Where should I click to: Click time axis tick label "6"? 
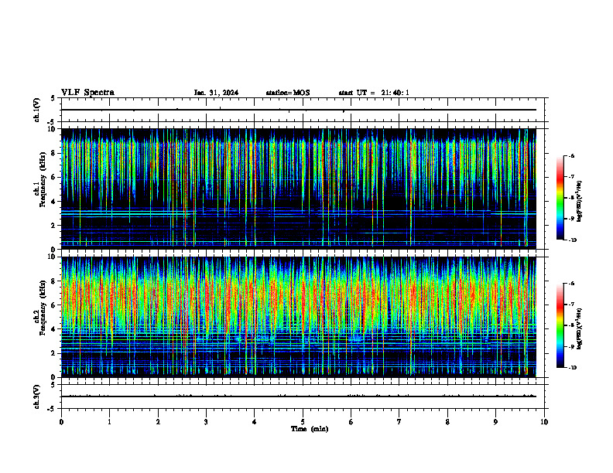click(351, 422)
